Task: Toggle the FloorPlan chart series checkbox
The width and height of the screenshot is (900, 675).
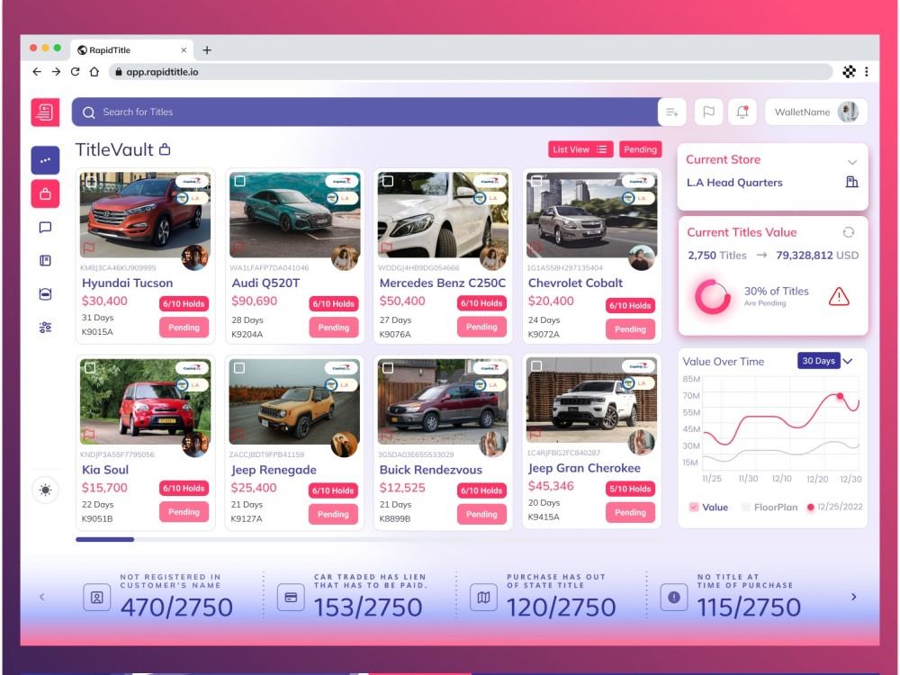Action: (745, 507)
